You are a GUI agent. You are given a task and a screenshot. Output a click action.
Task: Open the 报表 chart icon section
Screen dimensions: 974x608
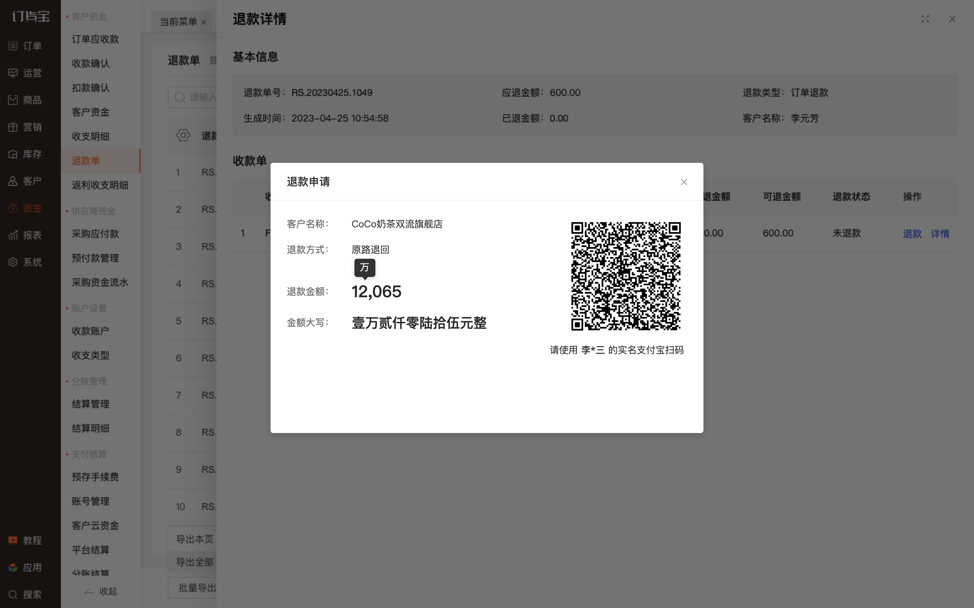pos(25,235)
